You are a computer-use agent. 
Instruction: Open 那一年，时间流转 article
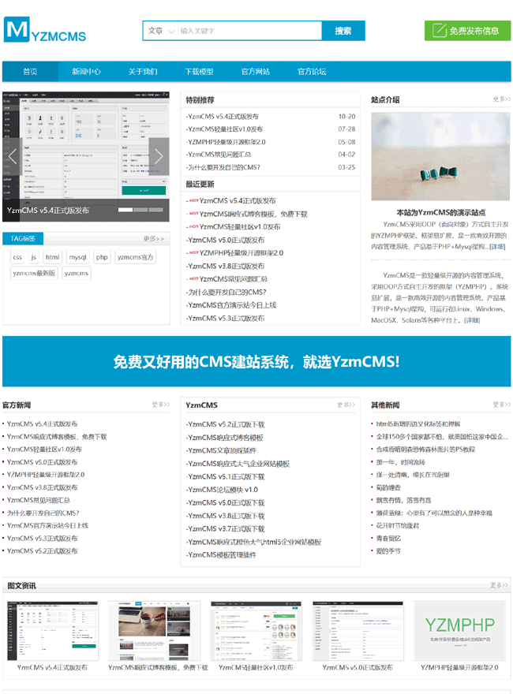click(x=400, y=462)
